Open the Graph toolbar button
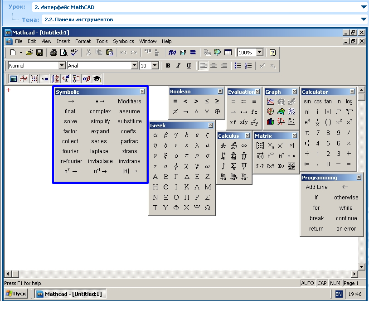The width and height of the screenshot is (369, 309). 24,79
